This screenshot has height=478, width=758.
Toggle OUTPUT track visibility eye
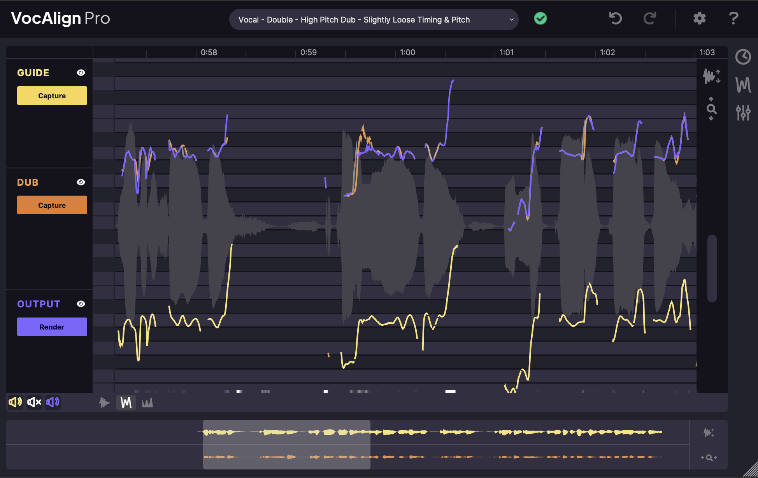(x=81, y=304)
